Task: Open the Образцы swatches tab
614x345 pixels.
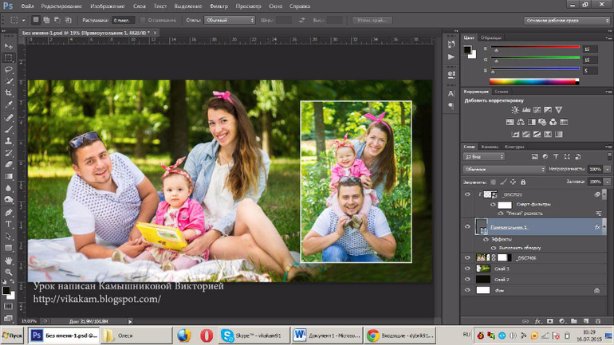Action: [491, 37]
